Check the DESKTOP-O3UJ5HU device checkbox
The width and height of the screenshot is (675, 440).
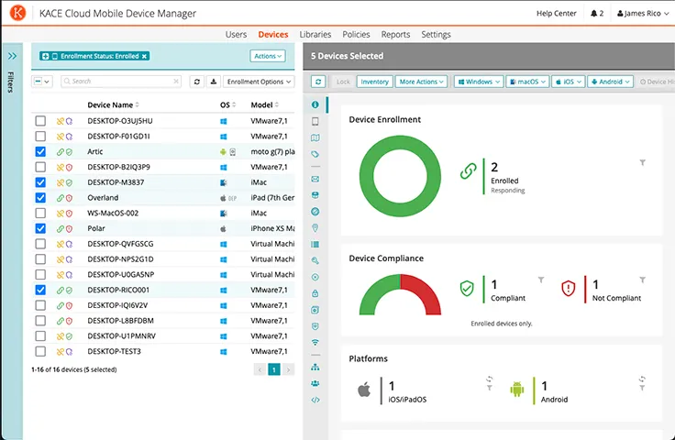click(x=40, y=121)
